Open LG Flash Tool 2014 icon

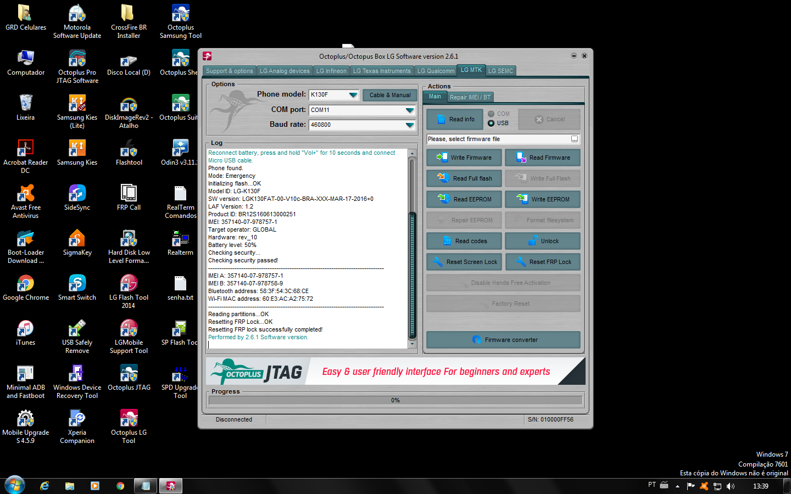pyautogui.click(x=129, y=292)
